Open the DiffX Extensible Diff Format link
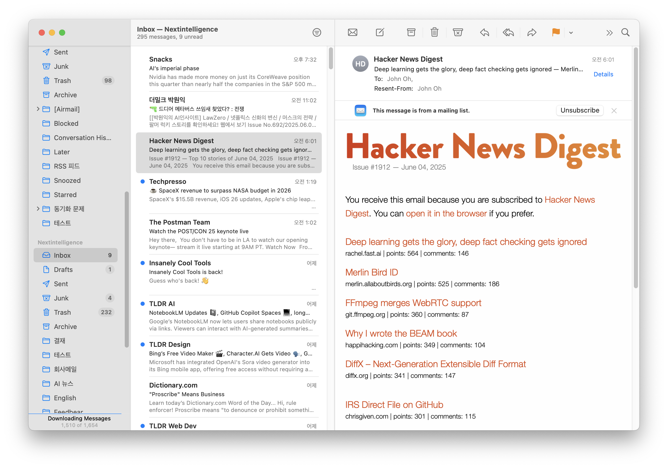Screen dimensions: 668x468 coord(436,364)
